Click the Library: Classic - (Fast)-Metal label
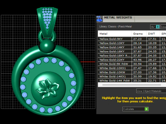 (x=116, y=27)
